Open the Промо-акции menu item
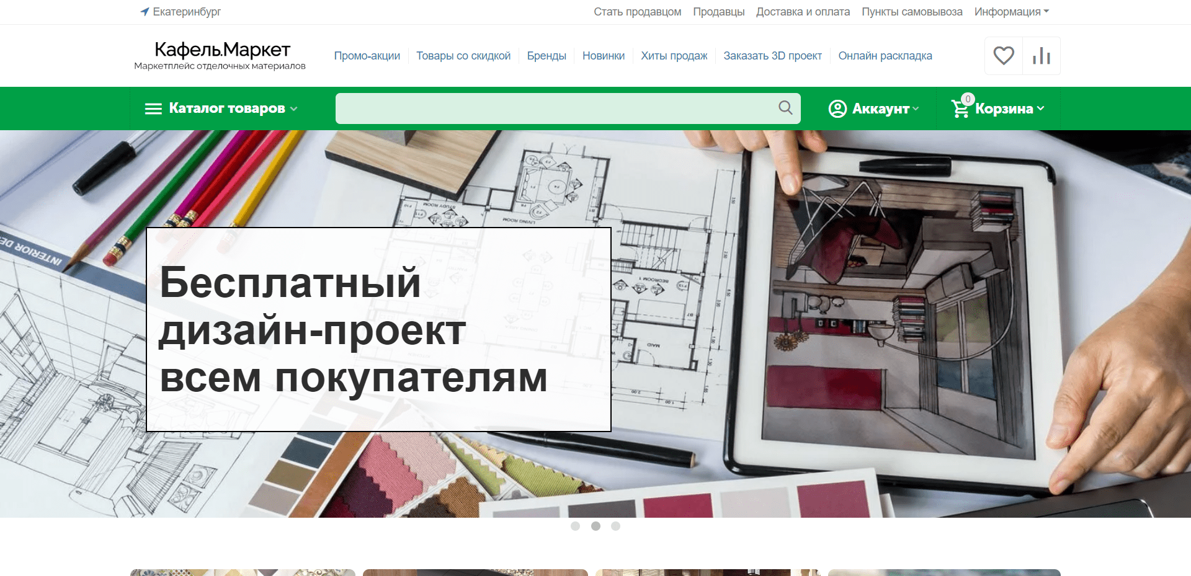Image resolution: width=1191 pixels, height=576 pixels. (x=367, y=56)
